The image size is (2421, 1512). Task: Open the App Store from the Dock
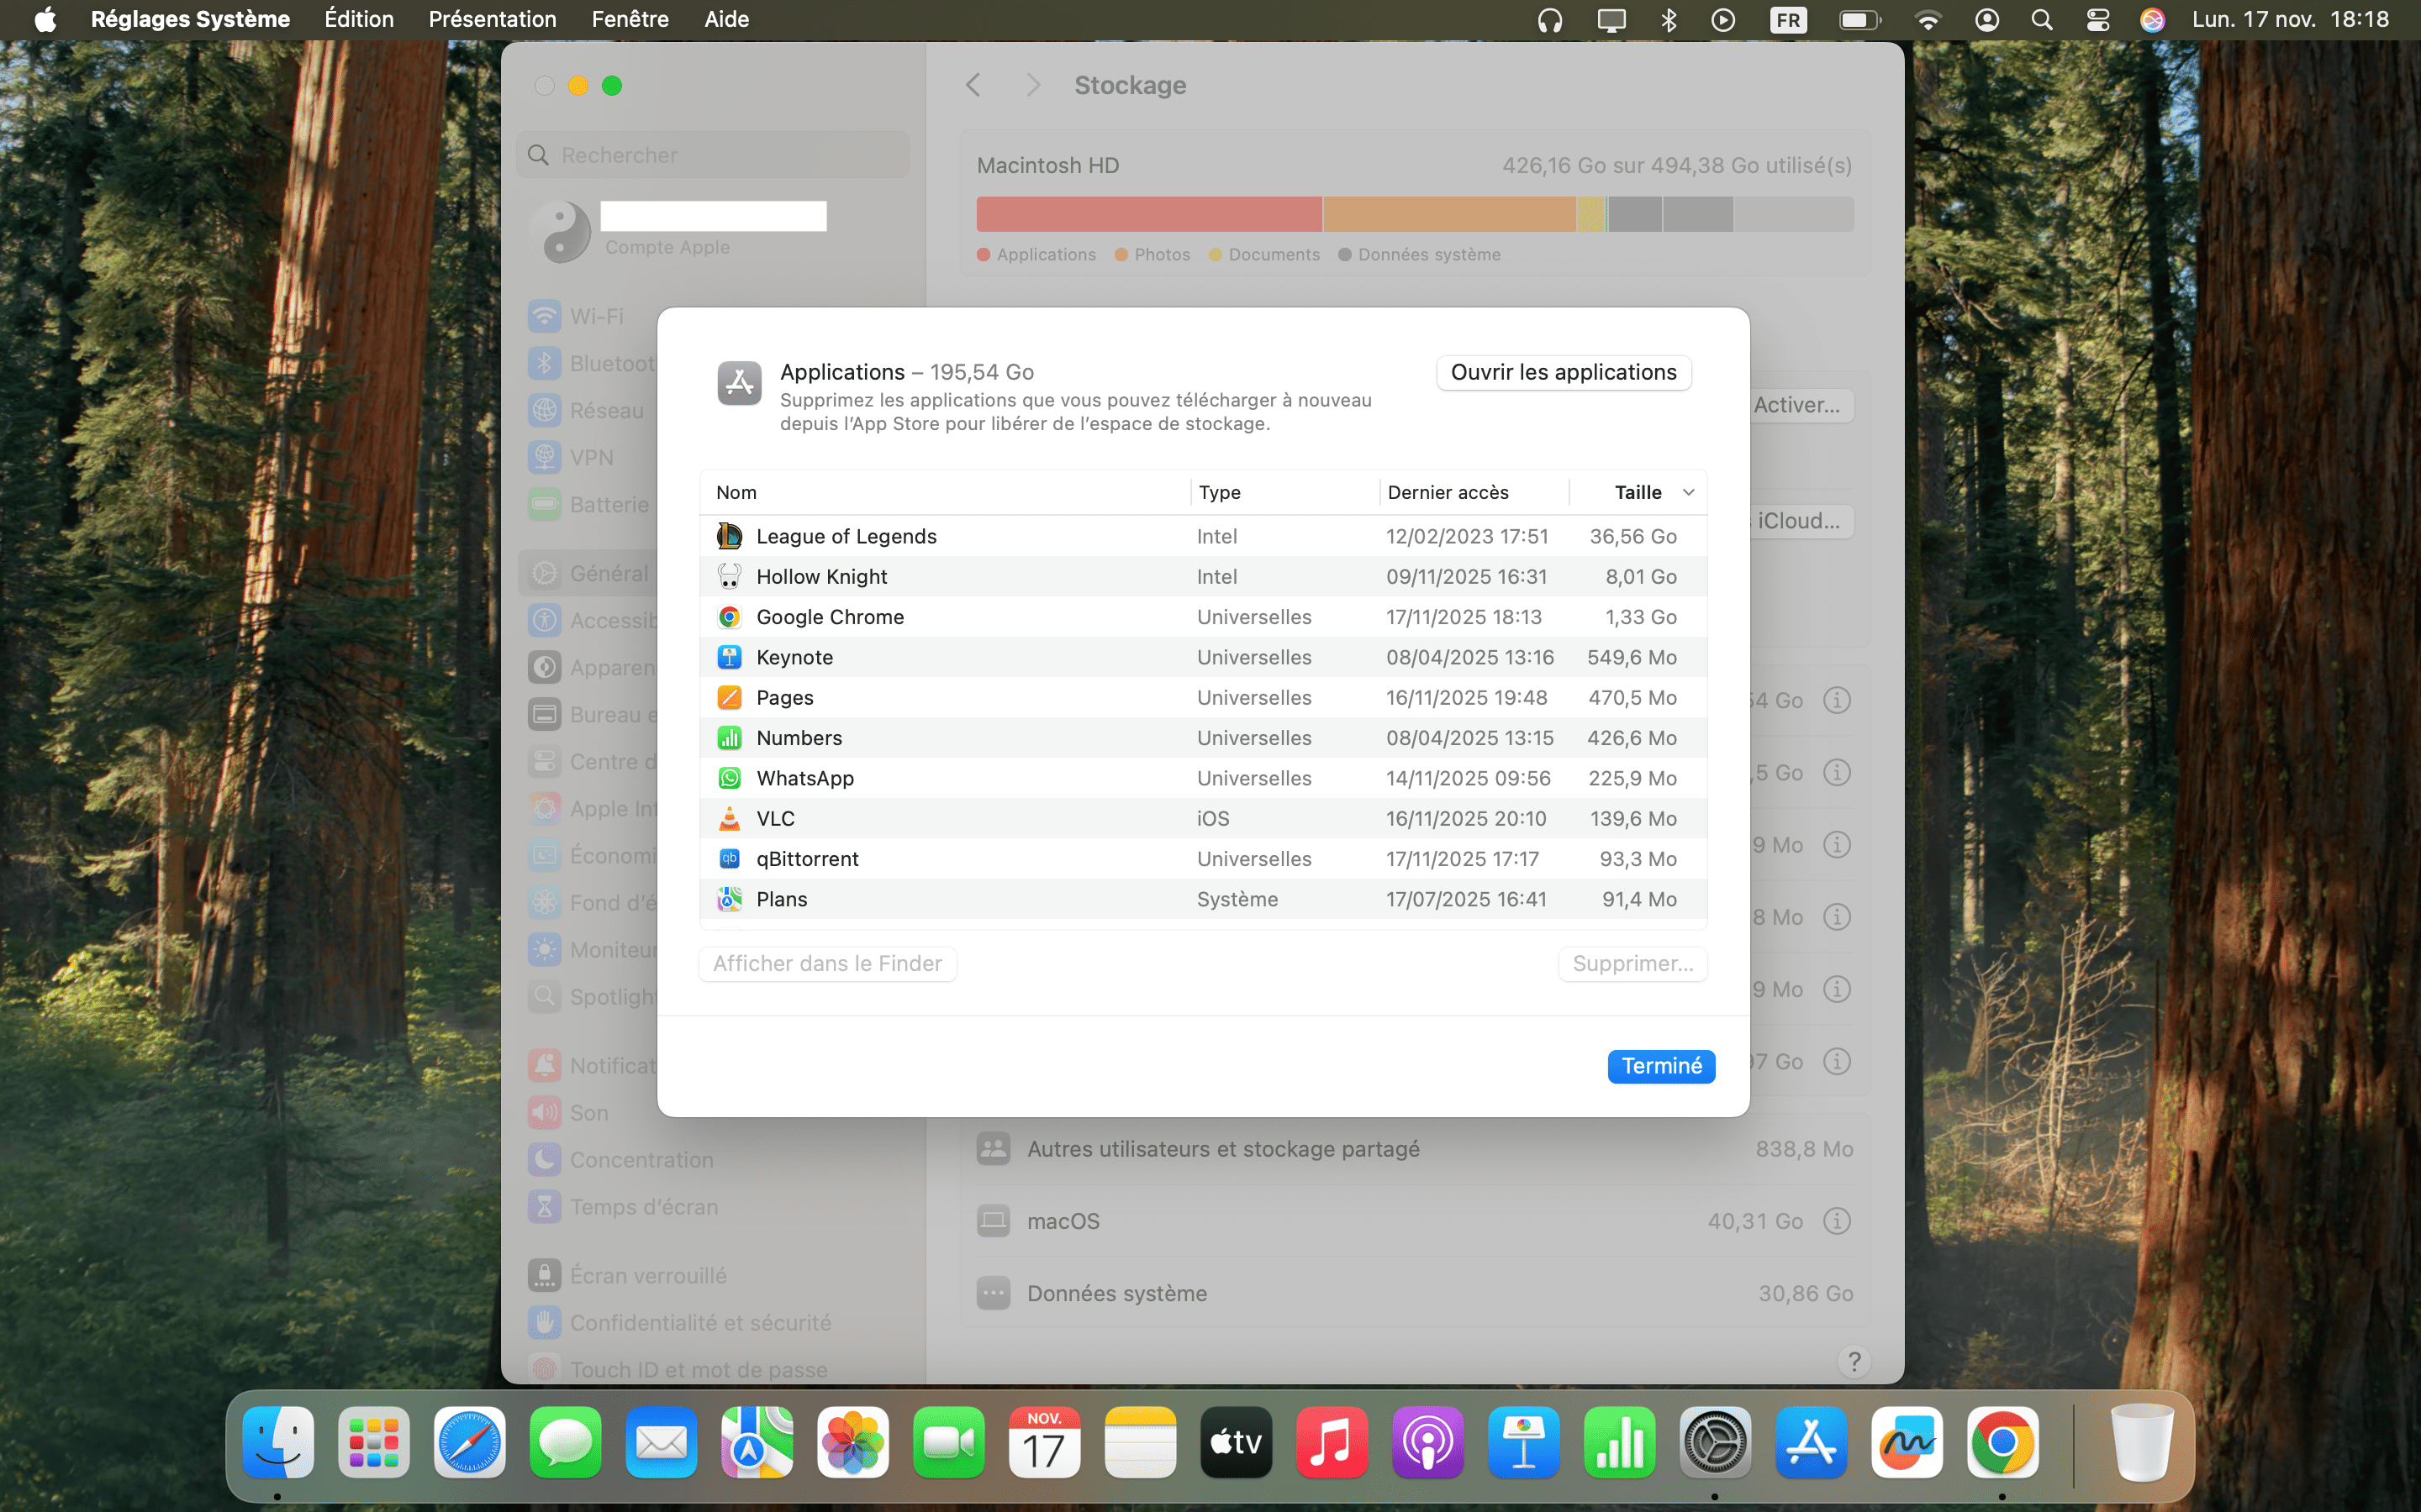[x=1811, y=1443]
